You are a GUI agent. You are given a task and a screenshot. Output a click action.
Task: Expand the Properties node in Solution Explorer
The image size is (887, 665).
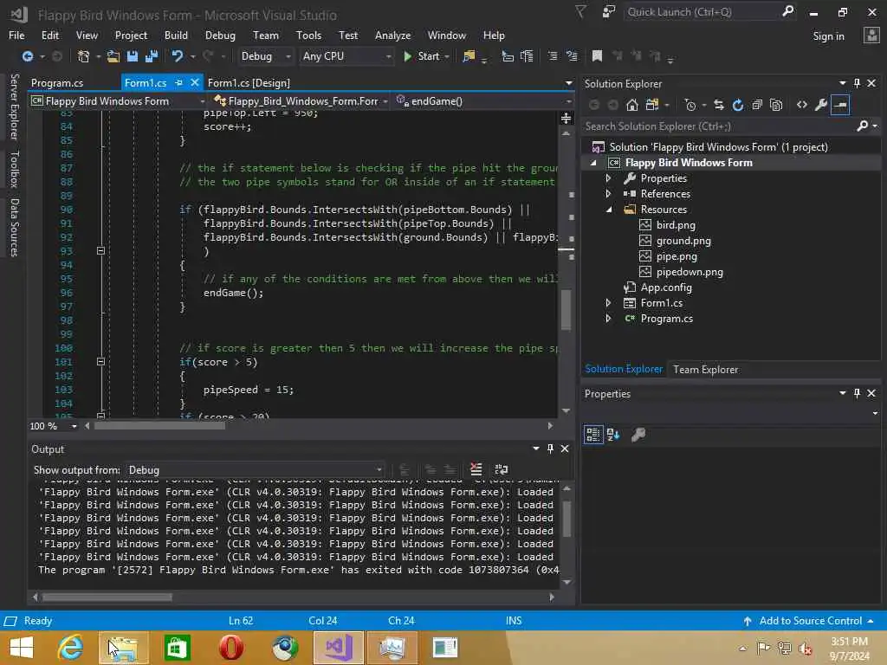[609, 178]
